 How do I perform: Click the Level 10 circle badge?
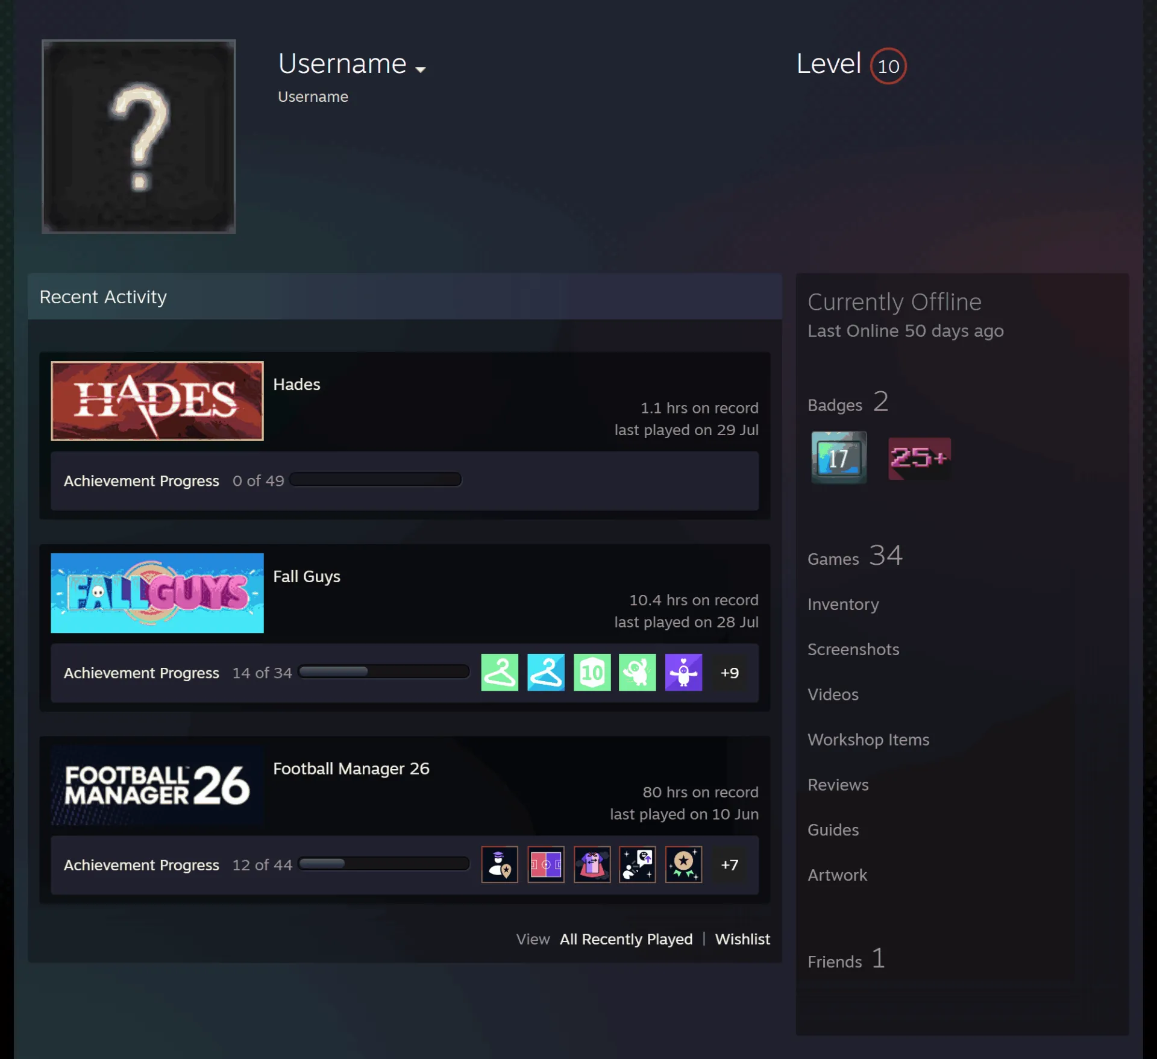point(888,66)
